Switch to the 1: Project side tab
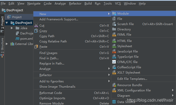The height and width of the screenshot is (105, 176). click(x=2, y=25)
